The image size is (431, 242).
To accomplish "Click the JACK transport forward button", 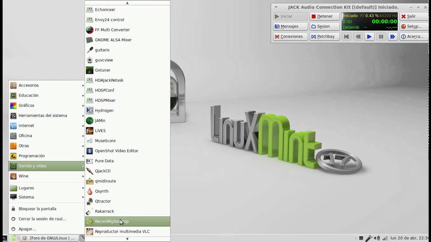I will [x=392, y=37].
